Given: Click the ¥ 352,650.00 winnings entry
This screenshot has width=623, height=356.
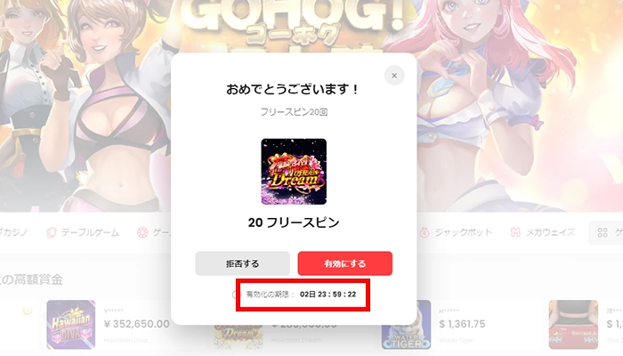Looking at the screenshot, I should tap(136, 324).
